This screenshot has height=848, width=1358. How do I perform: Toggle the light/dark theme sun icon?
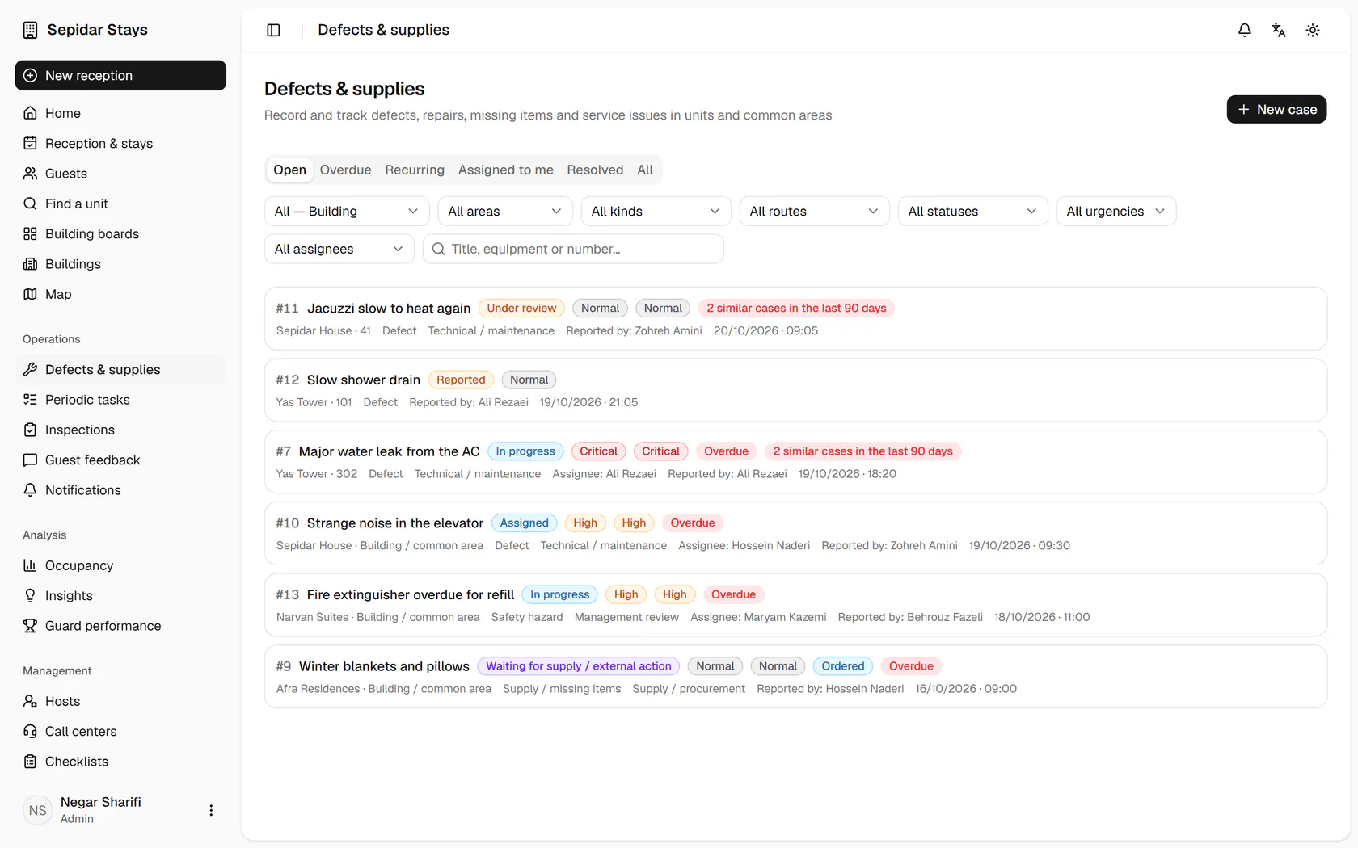1313,30
